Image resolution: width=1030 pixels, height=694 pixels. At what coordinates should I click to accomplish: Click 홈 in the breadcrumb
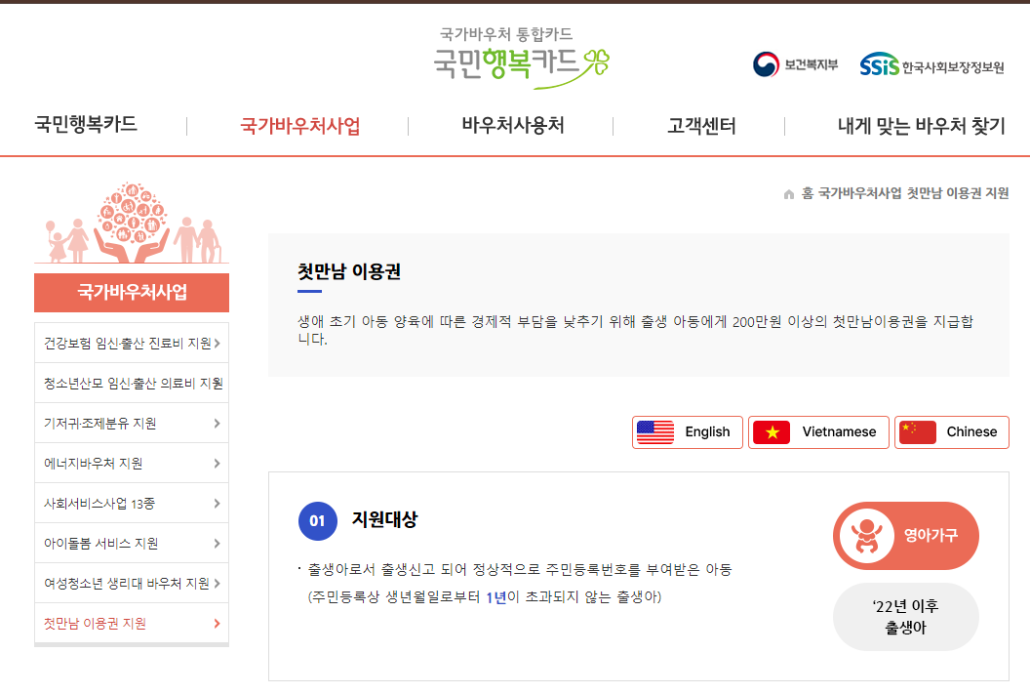pos(808,193)
